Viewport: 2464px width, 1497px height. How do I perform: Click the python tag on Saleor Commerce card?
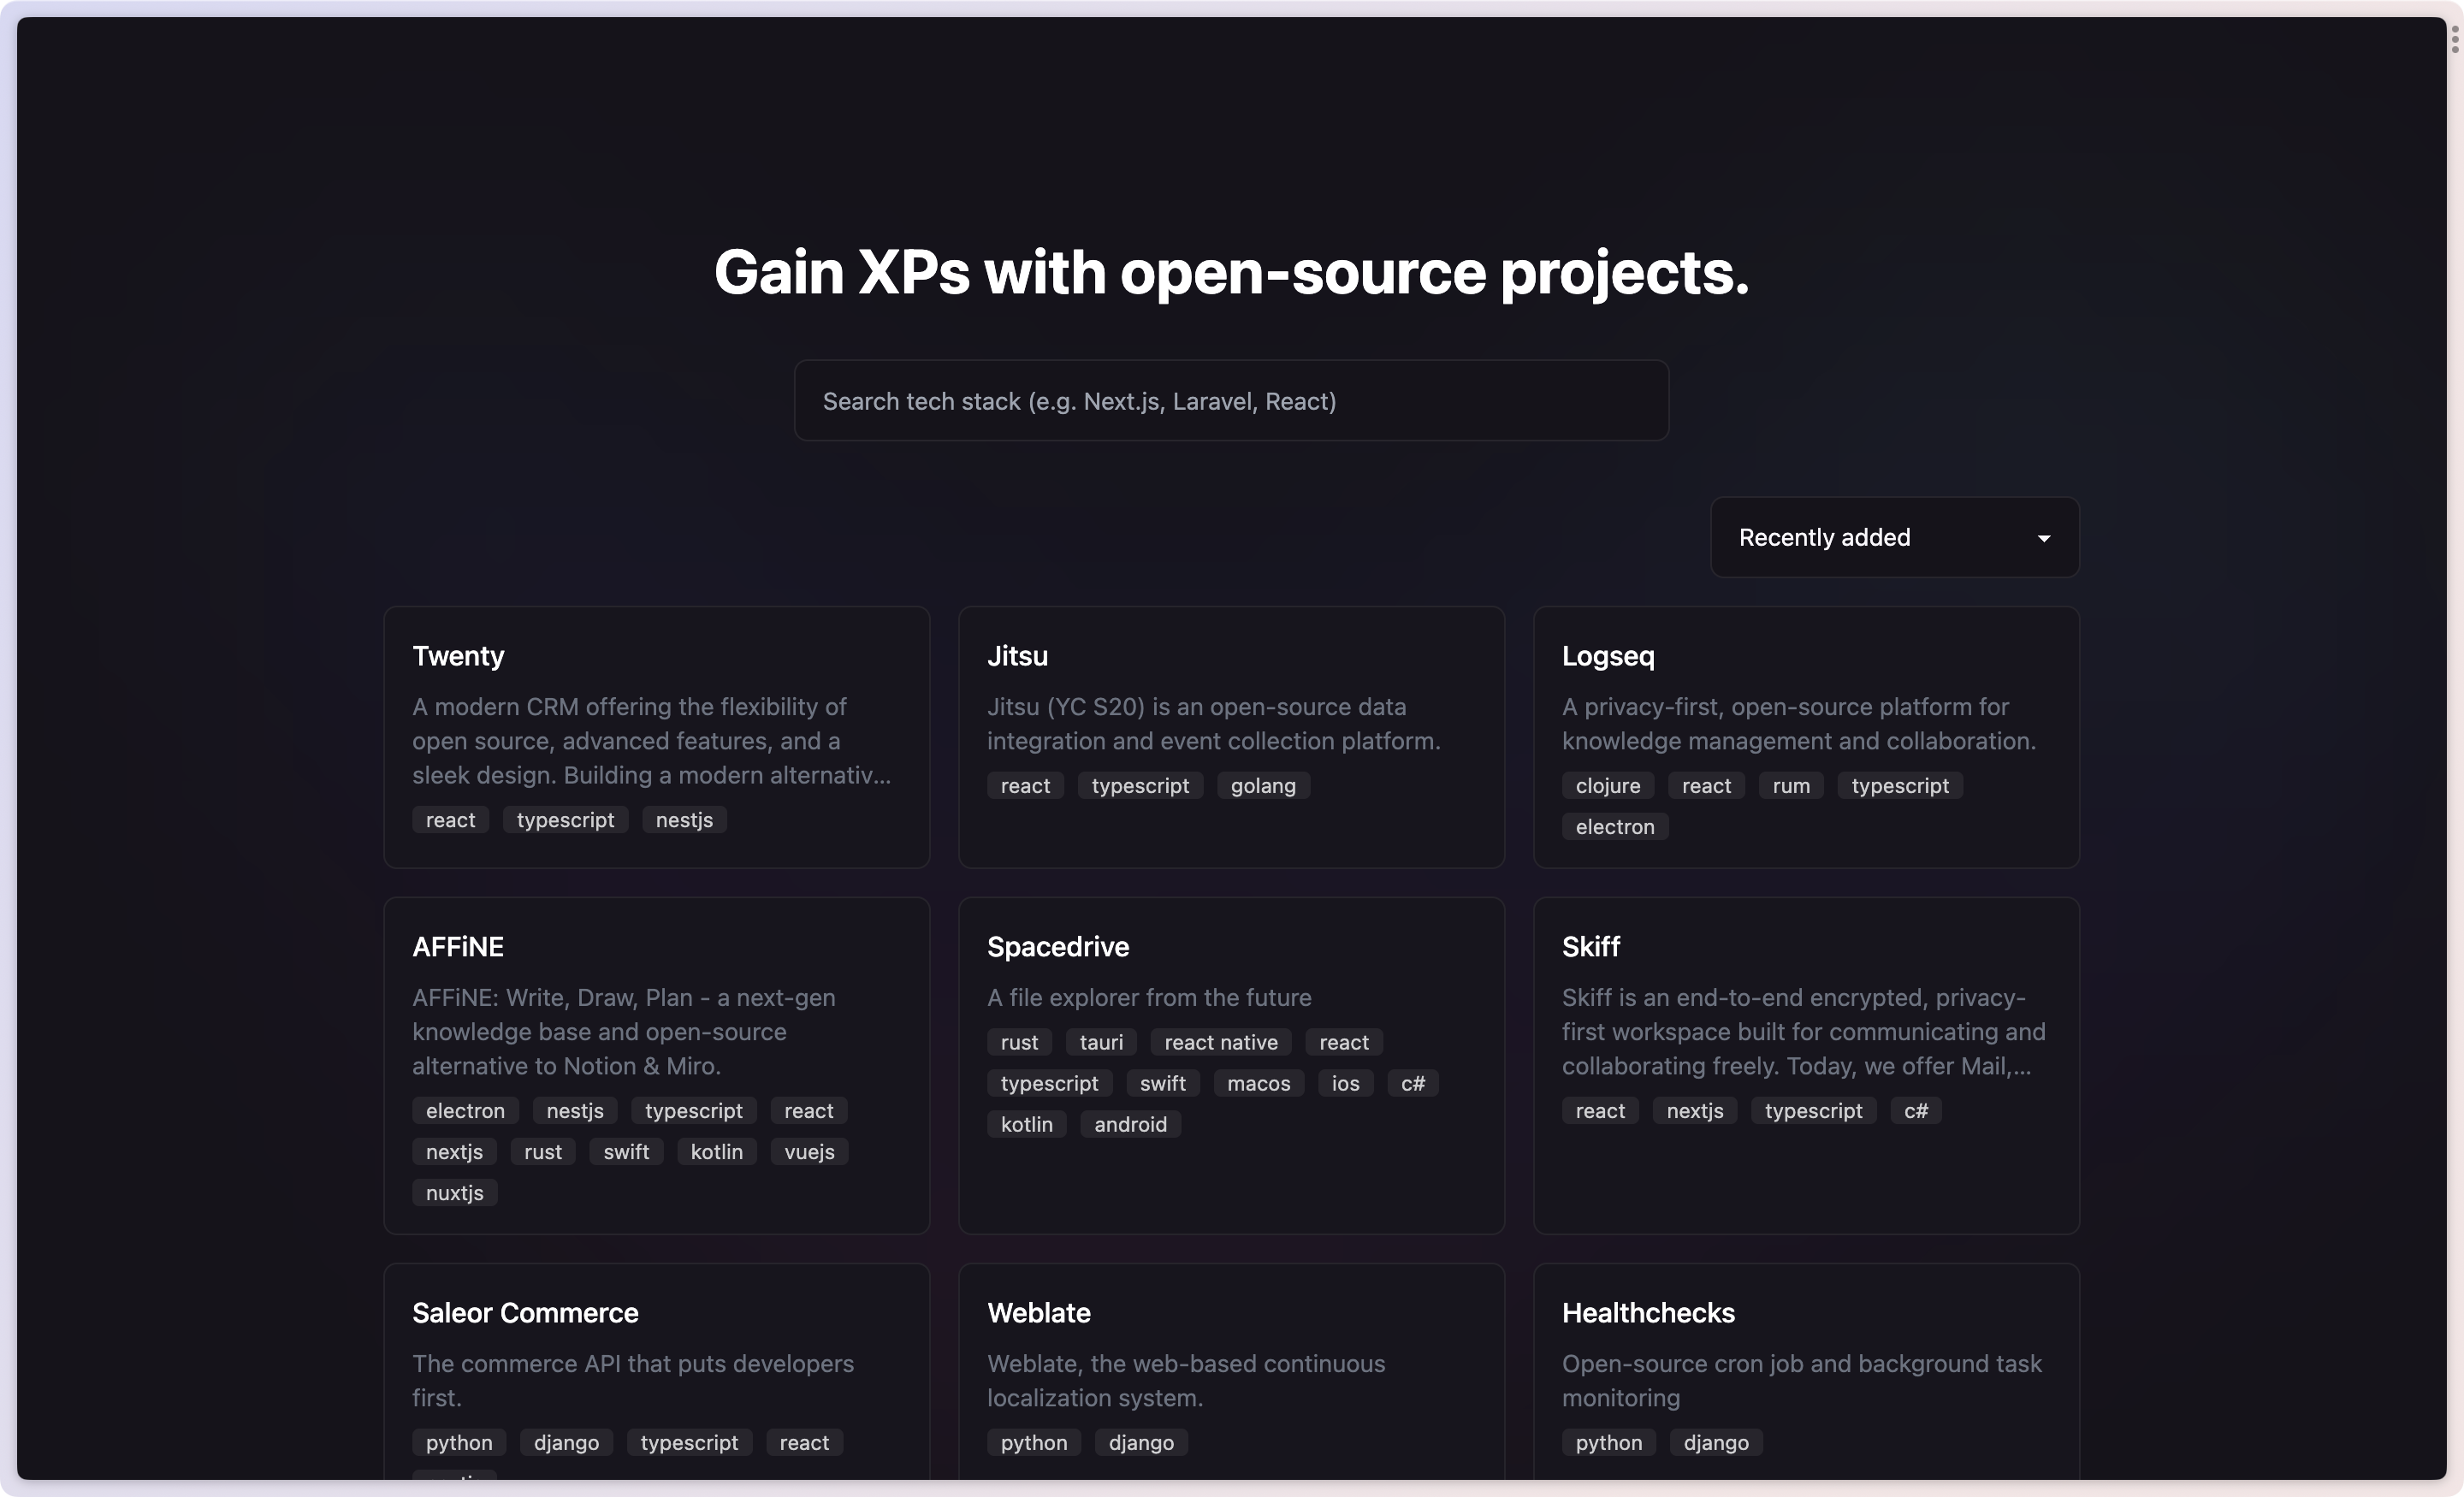(459, 1442)
